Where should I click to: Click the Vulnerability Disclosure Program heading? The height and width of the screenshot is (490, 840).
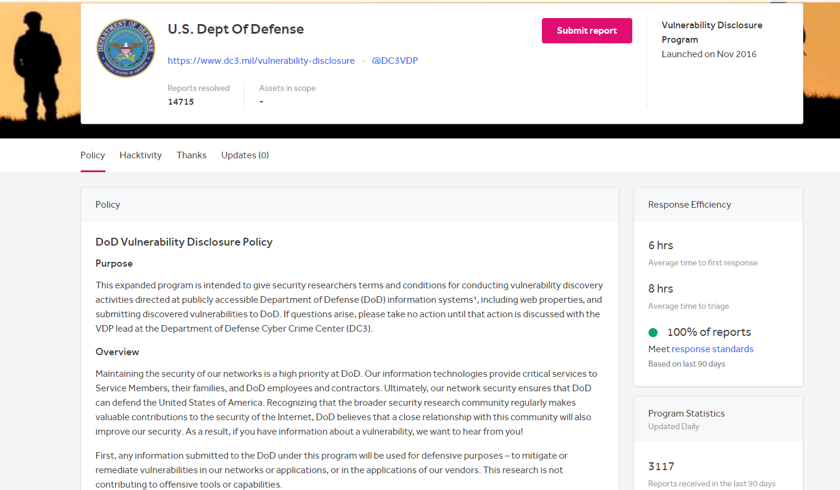click(x=712, y=33)
